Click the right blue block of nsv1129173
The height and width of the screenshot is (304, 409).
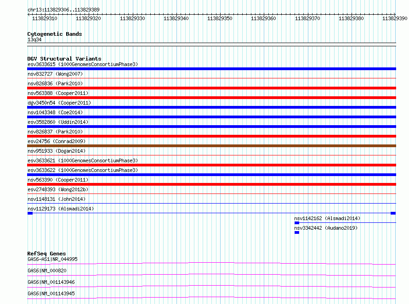point(393,213)
